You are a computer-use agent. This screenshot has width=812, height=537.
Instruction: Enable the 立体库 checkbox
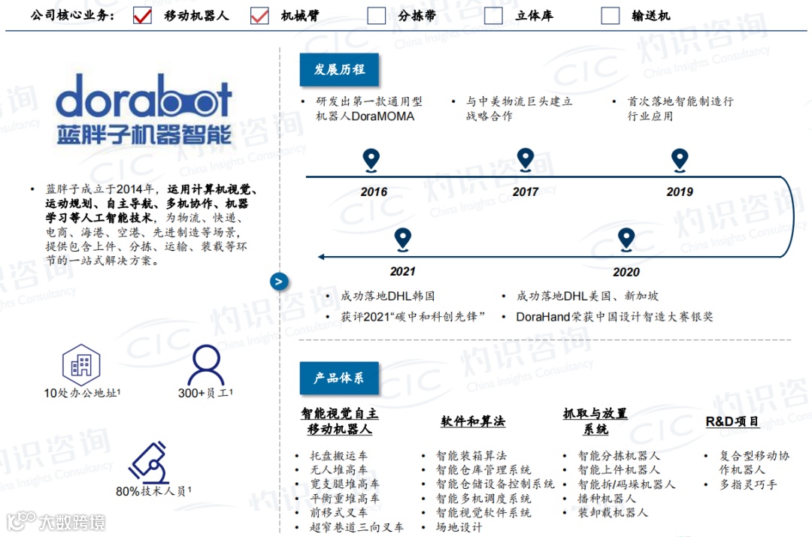(x=493, y=16)
